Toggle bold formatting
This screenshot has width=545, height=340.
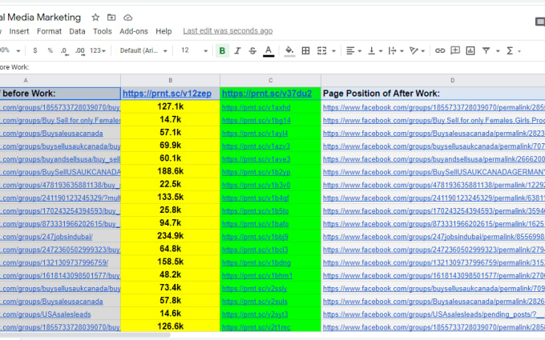222,51
